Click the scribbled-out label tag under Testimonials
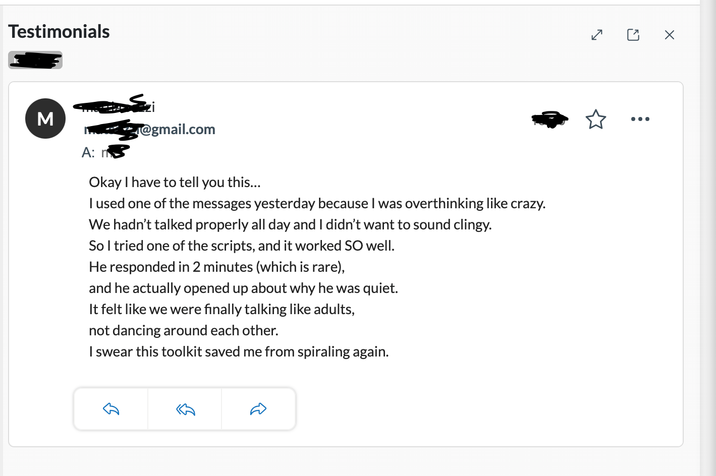Screen dimensions: 716x476 [x=35, y=60]
